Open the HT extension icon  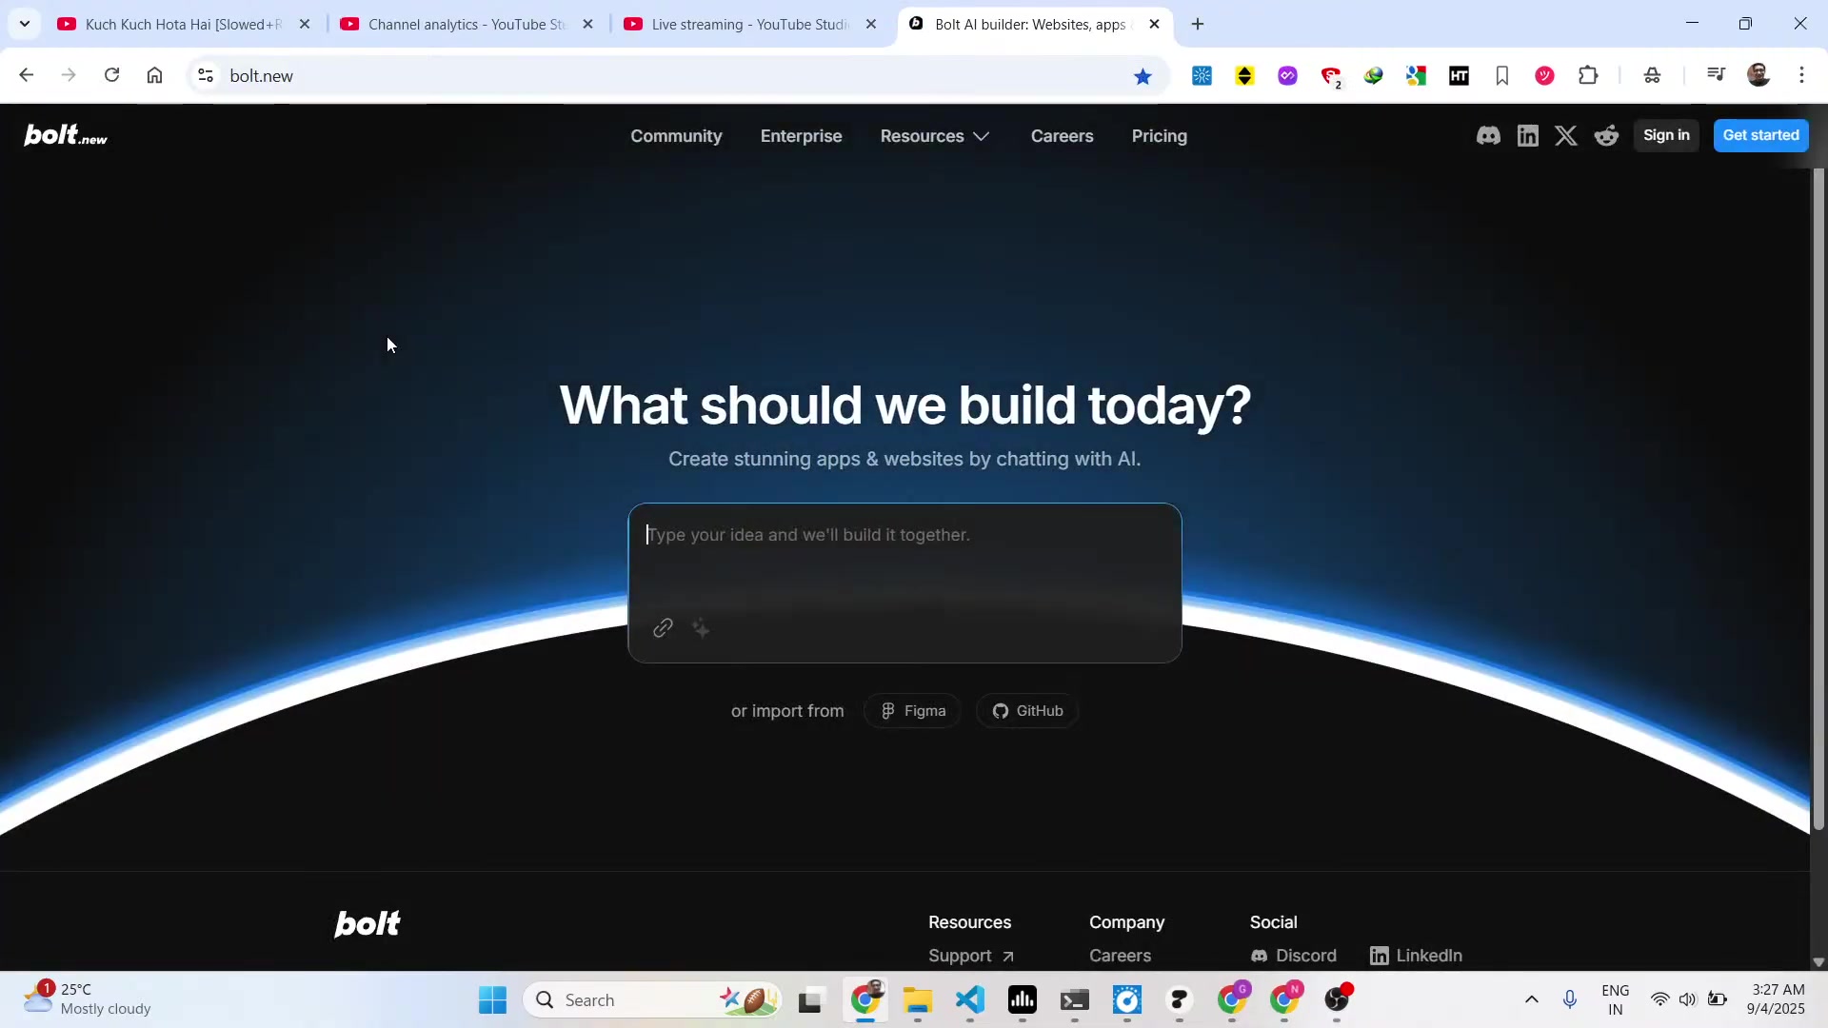(1459, 75)
